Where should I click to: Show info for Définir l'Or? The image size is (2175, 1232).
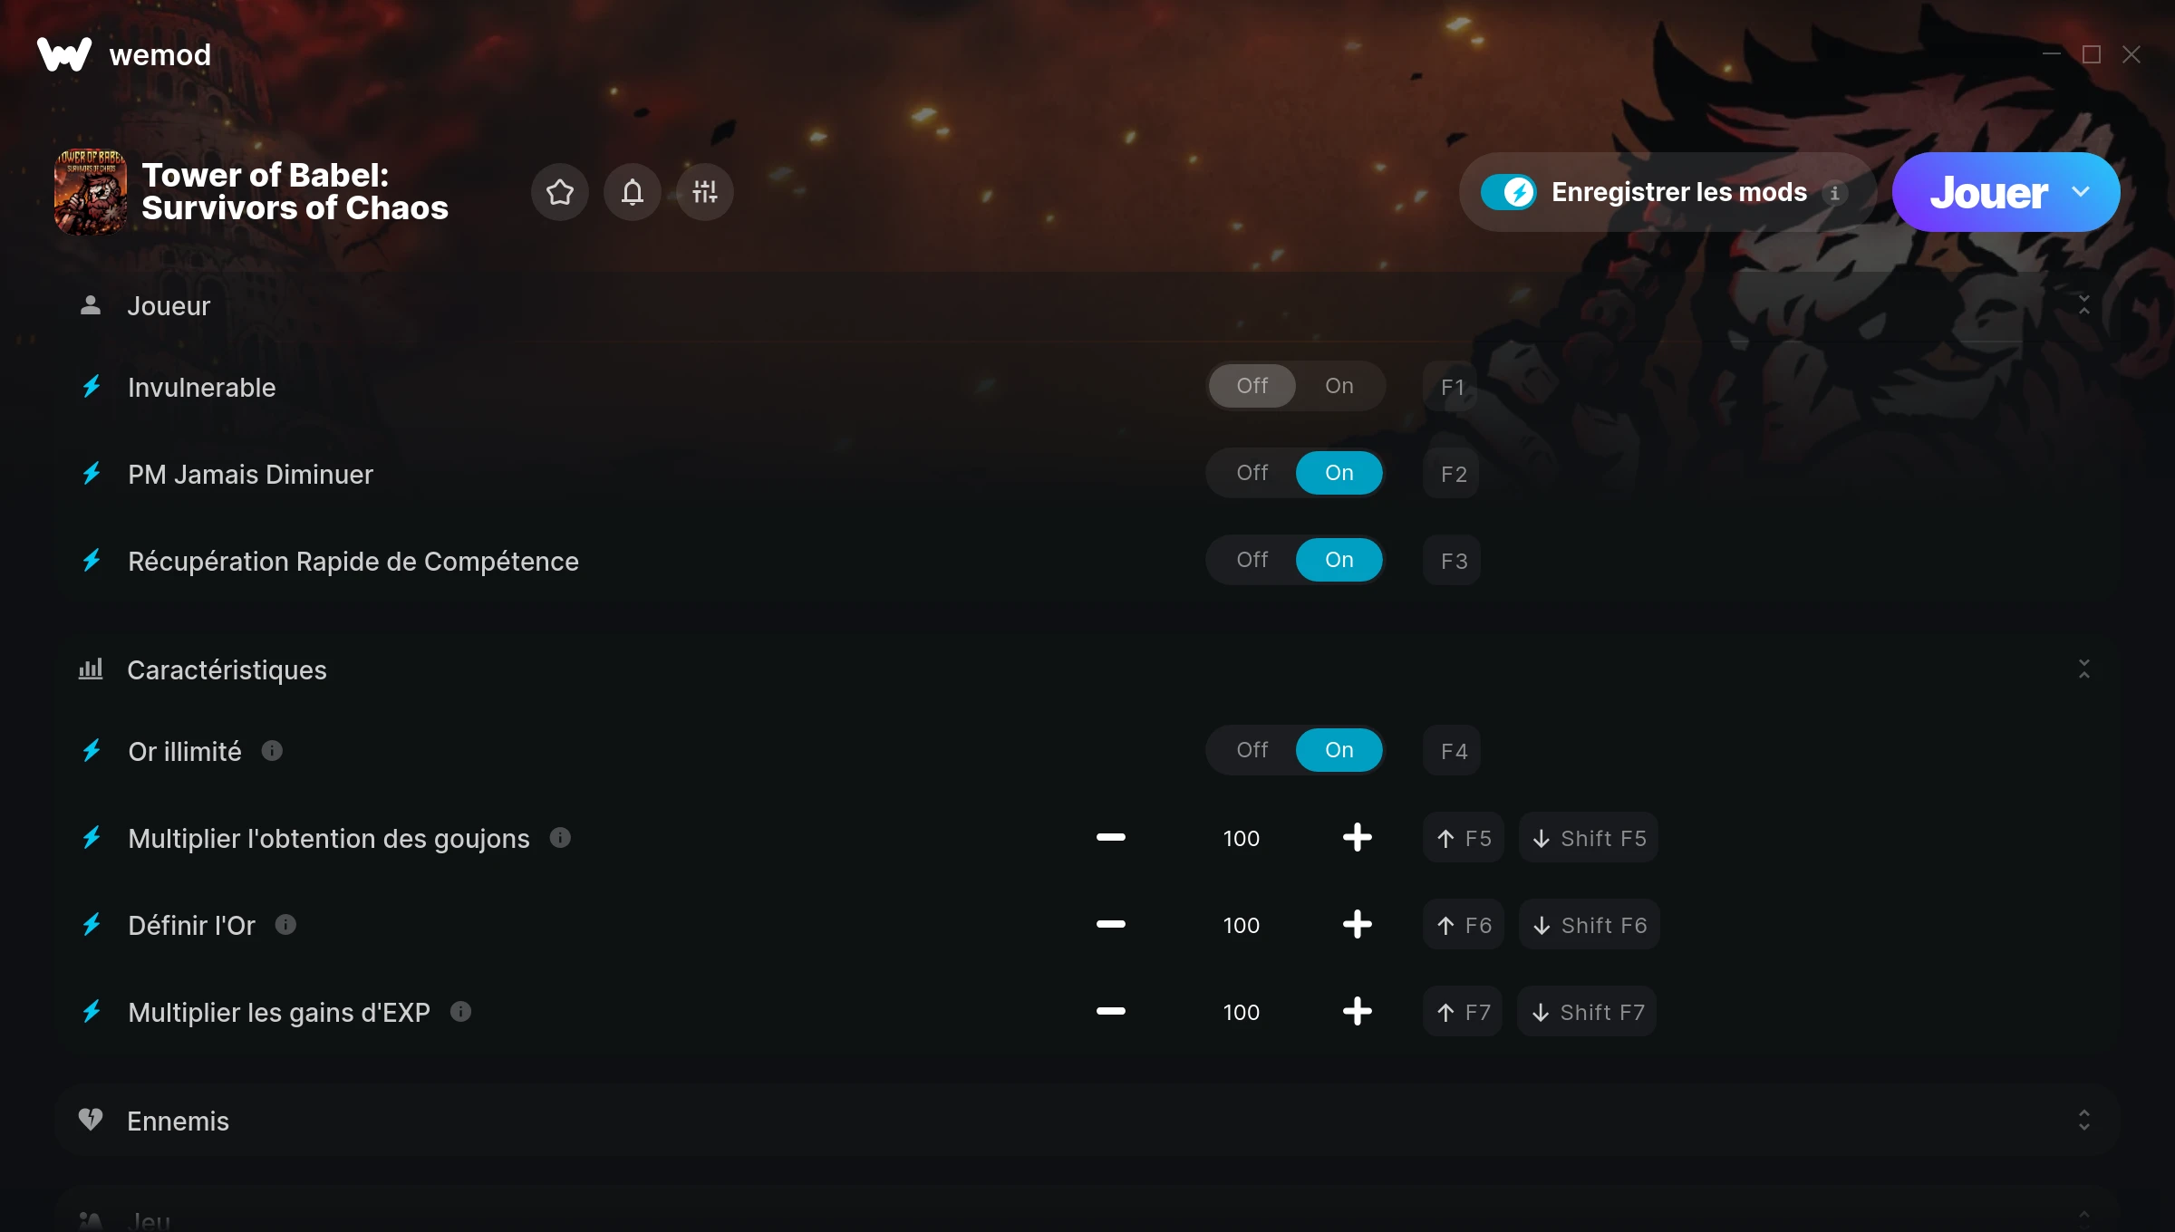coord(285,925)
